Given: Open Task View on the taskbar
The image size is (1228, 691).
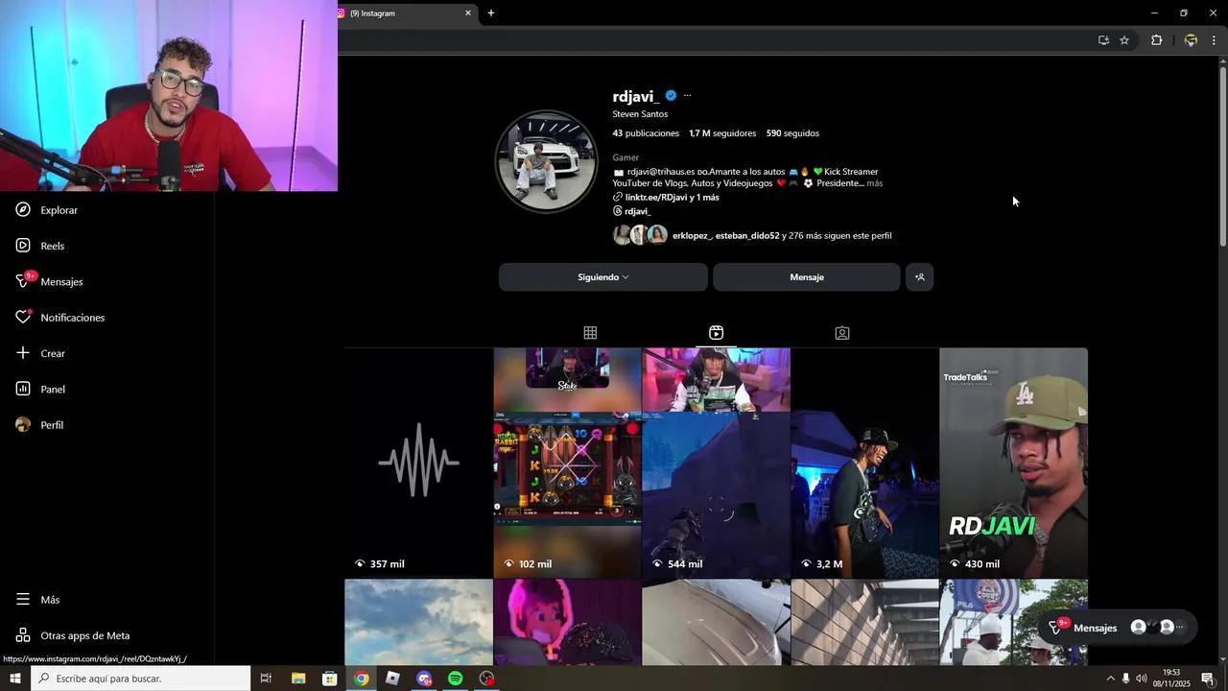Looking at the screenshot, I should [x=266, y=679].
